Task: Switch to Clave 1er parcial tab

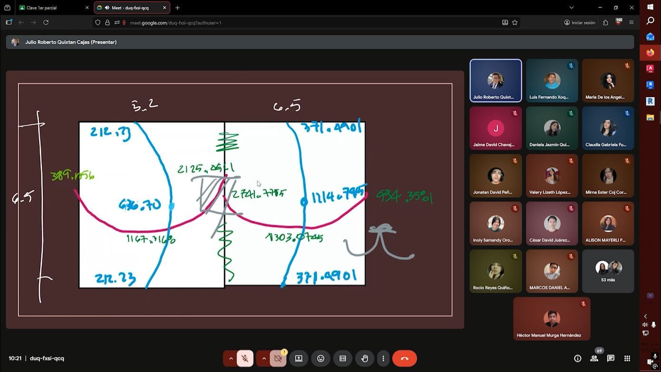Action: click(x=52, y=8)
